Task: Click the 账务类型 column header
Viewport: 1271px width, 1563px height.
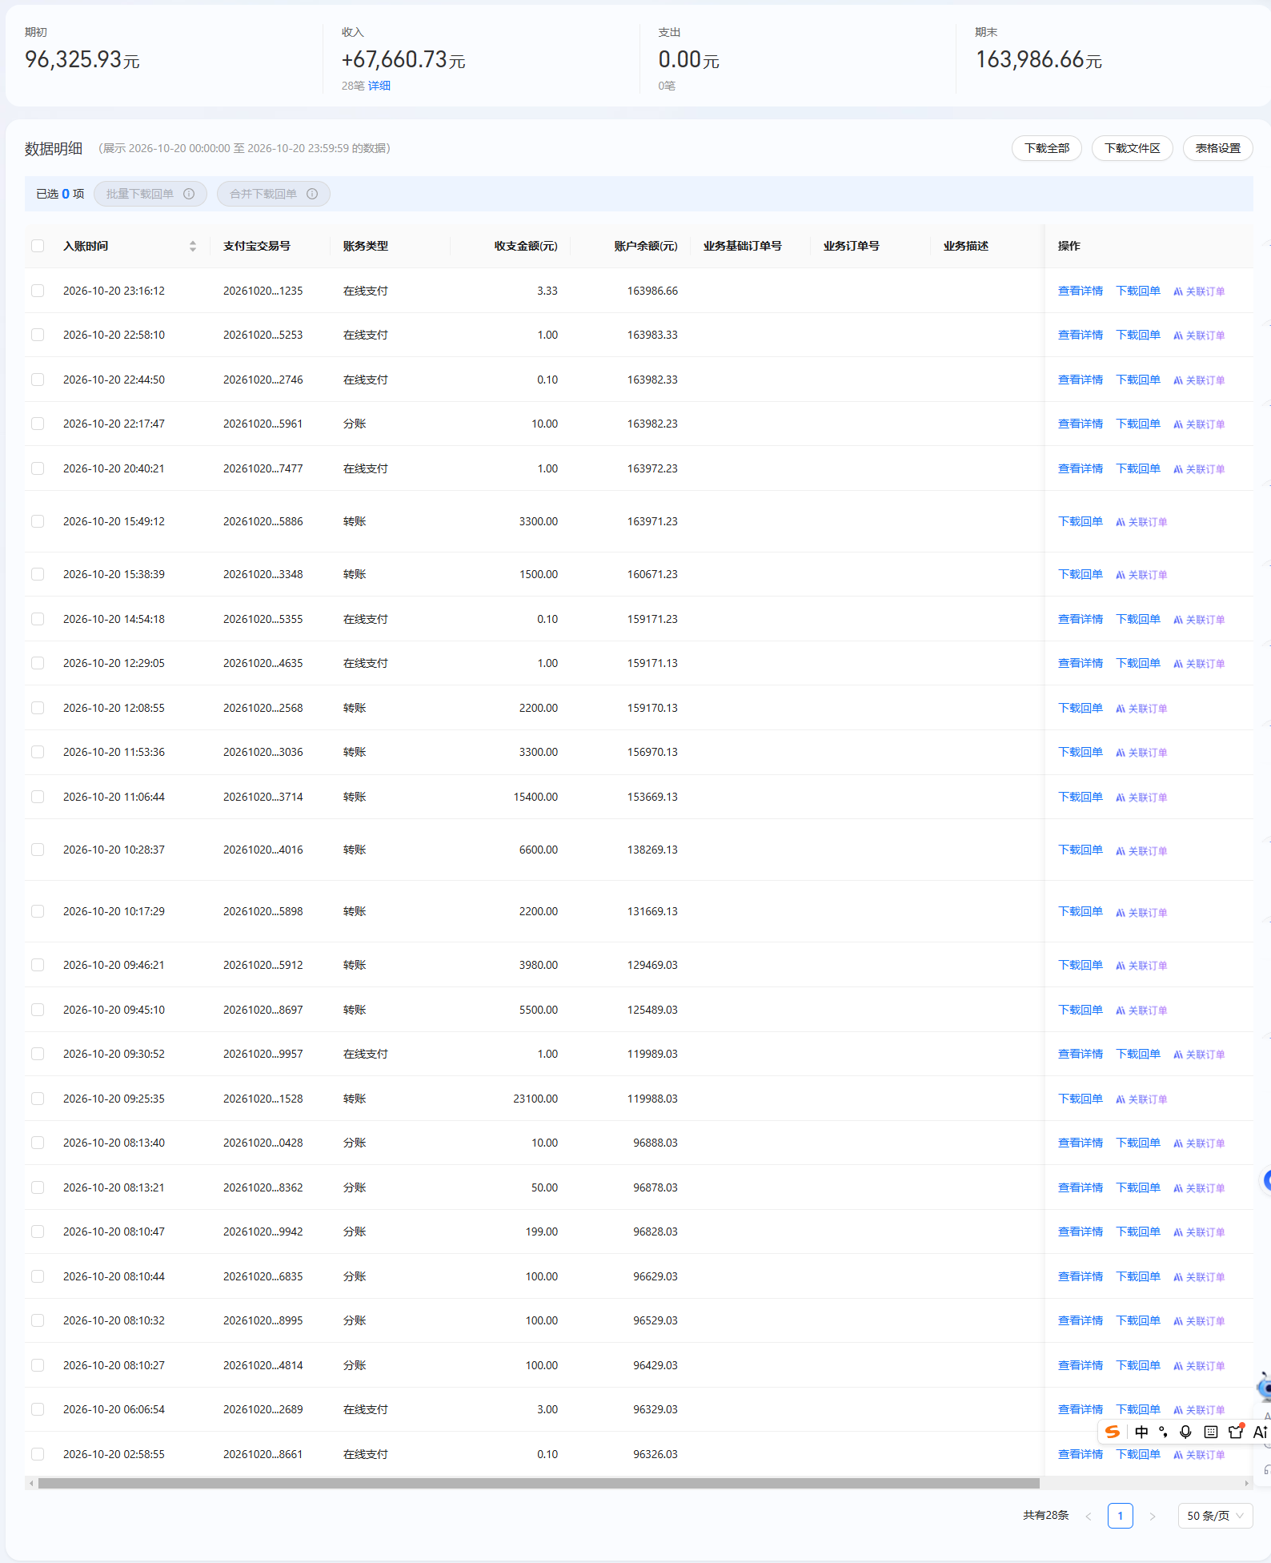Action: 366,246
